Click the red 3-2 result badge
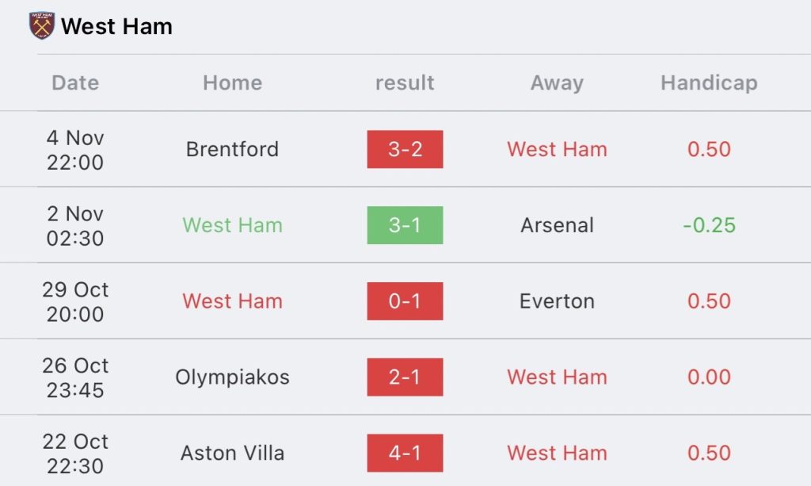This screenshot has width=811, height=486. point(405,149)
